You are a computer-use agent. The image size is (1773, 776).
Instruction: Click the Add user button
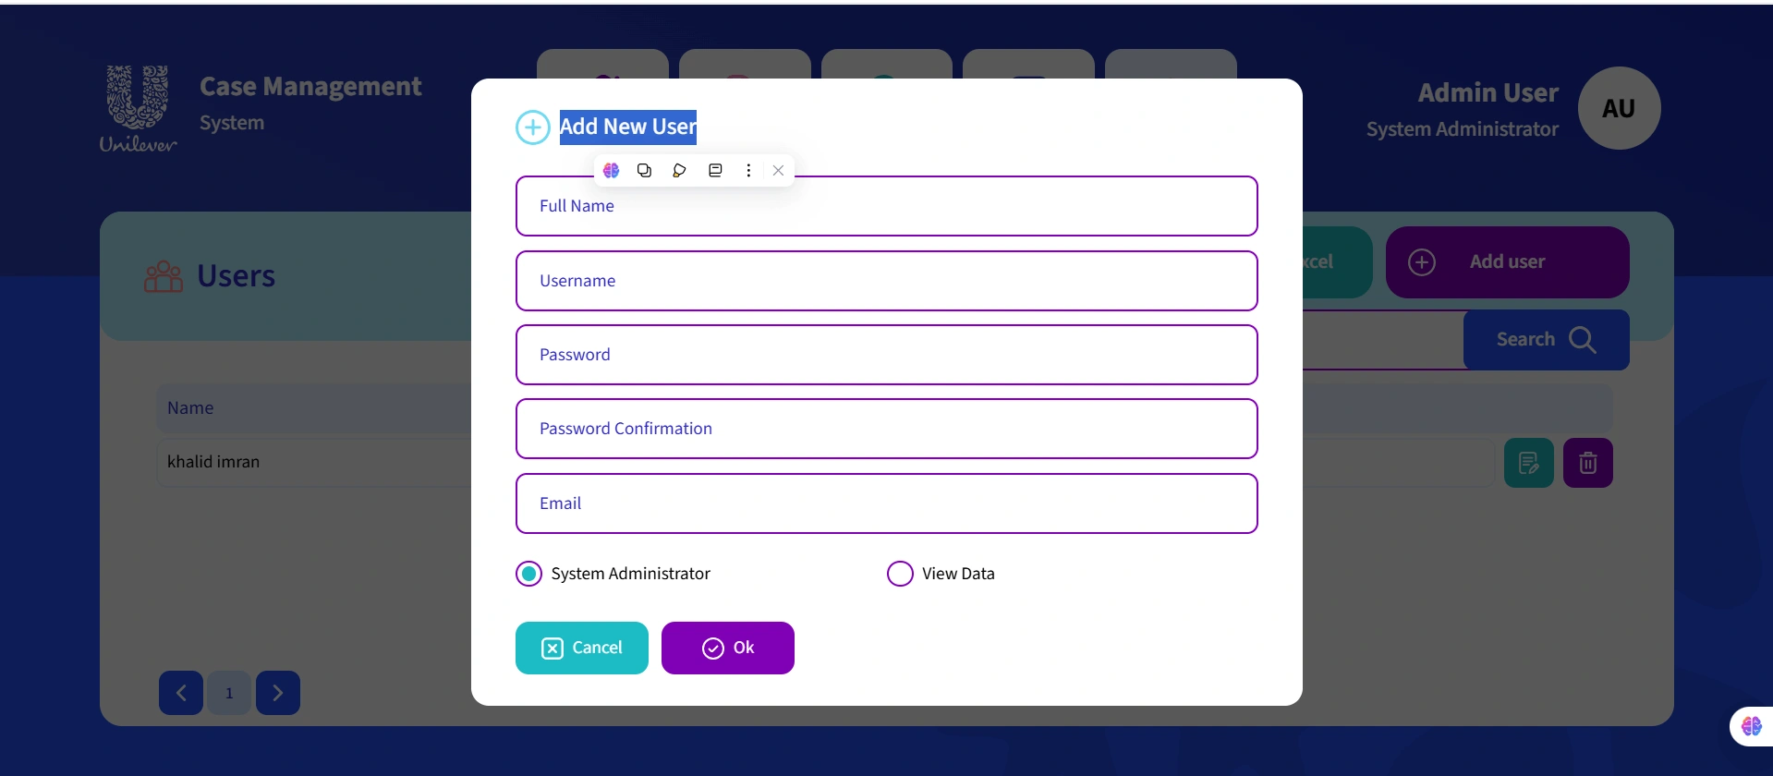[x=1506, y=261]
